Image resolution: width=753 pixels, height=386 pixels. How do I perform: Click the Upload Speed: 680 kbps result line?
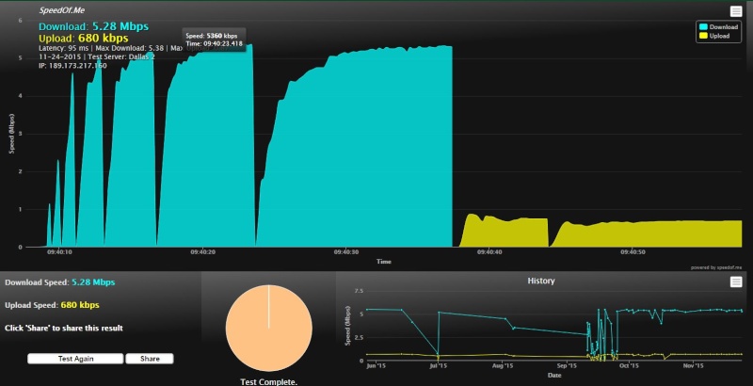(x=52, y=305)
